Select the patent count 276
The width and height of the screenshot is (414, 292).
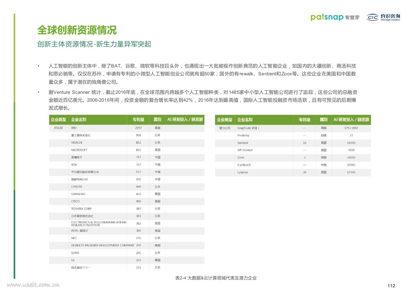[x=138, y=238]
